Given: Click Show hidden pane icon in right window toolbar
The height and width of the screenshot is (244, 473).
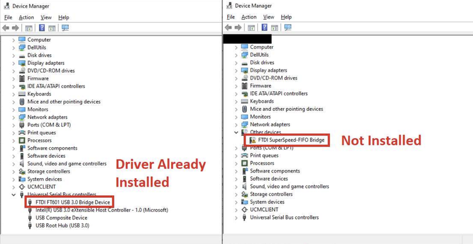Looking at the screenshot, I should 275,28.
